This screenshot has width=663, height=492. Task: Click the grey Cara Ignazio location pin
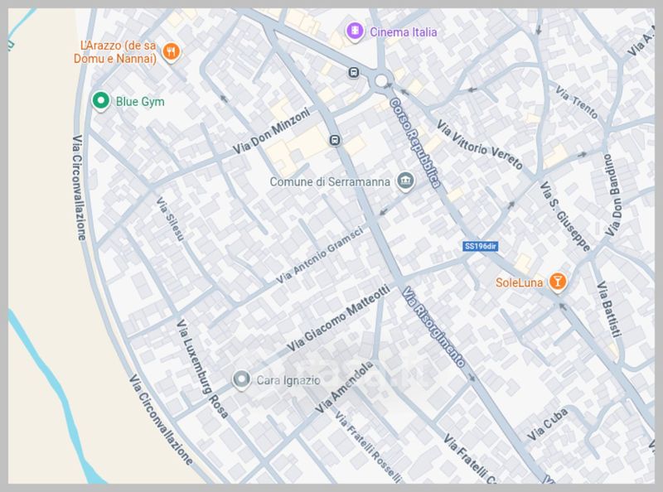241,380
